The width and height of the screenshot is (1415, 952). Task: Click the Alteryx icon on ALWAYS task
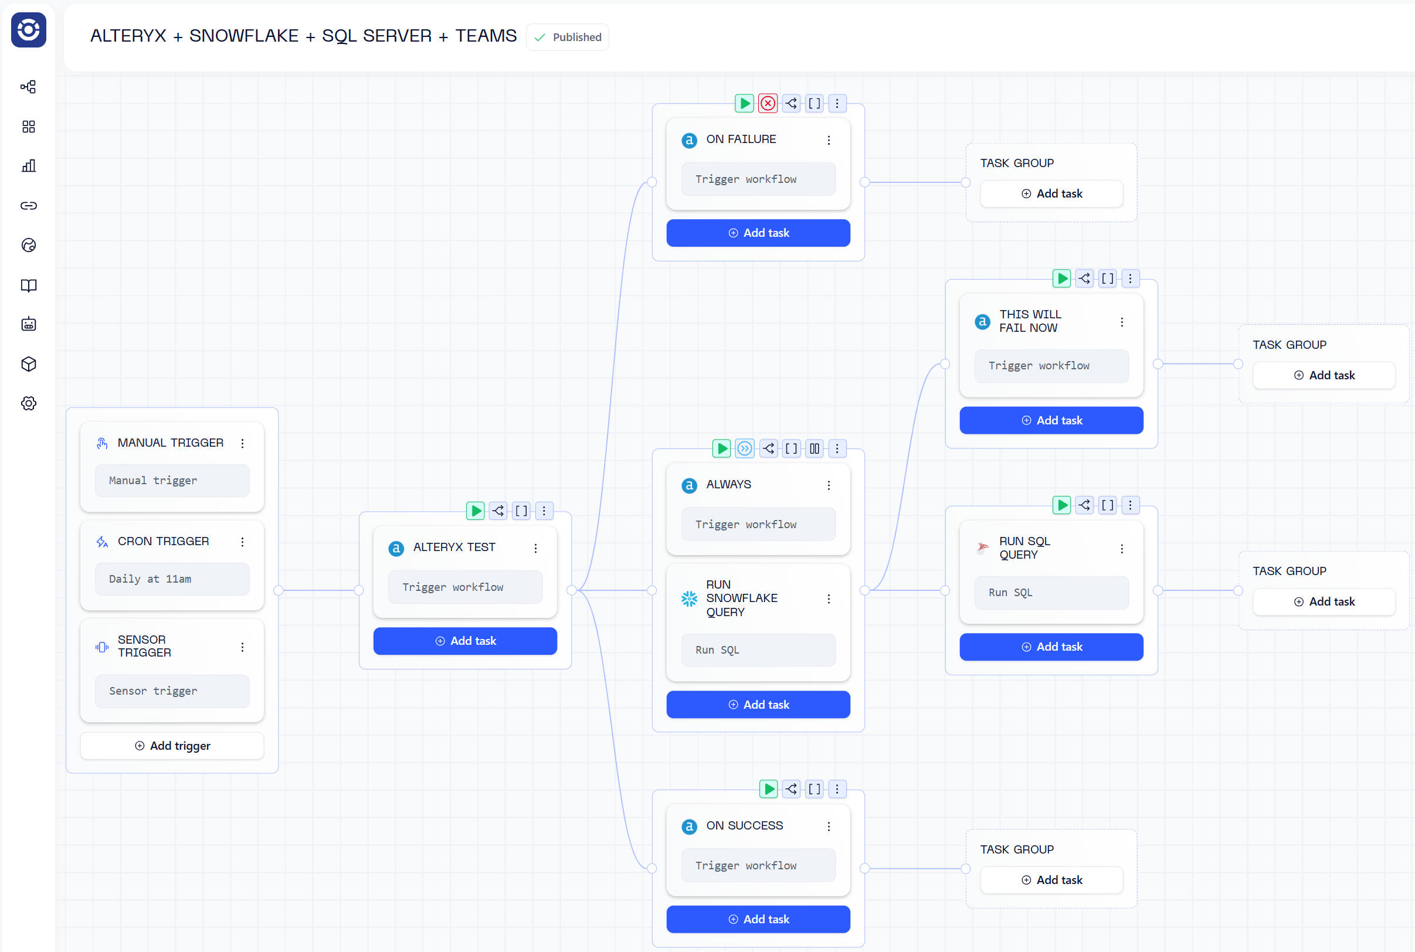pos(689,485)
